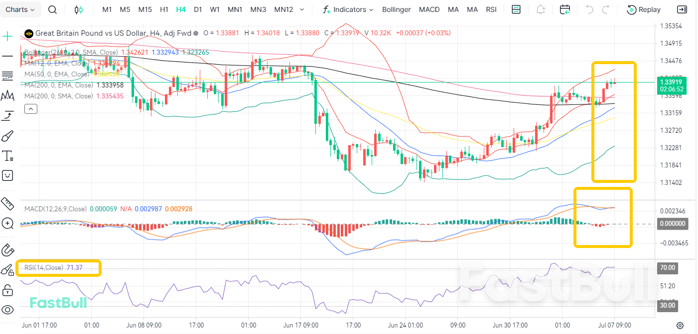Switch to the D1 timeframe
Viewport: 698px width, 334px height.
(x=198, y=9)
